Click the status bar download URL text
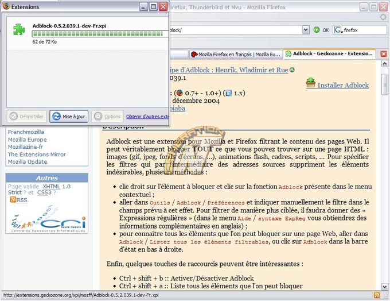390x301 pixels. click(81, 295)
